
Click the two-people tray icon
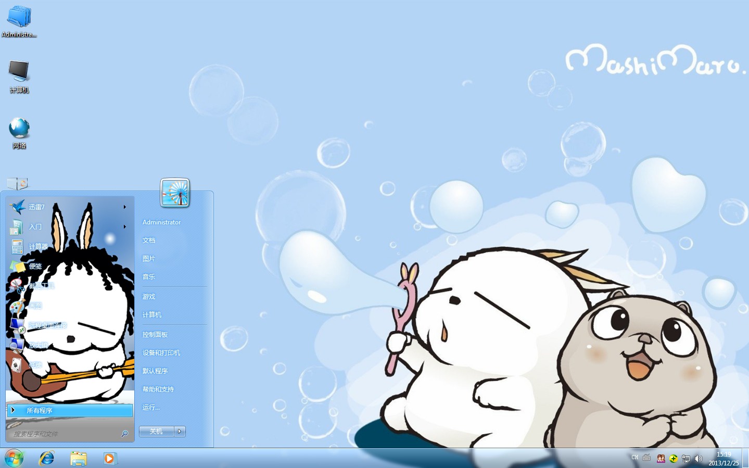661,459
